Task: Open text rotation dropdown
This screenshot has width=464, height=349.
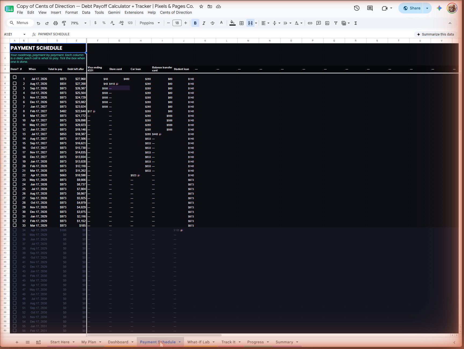Action: coord(298,23)
